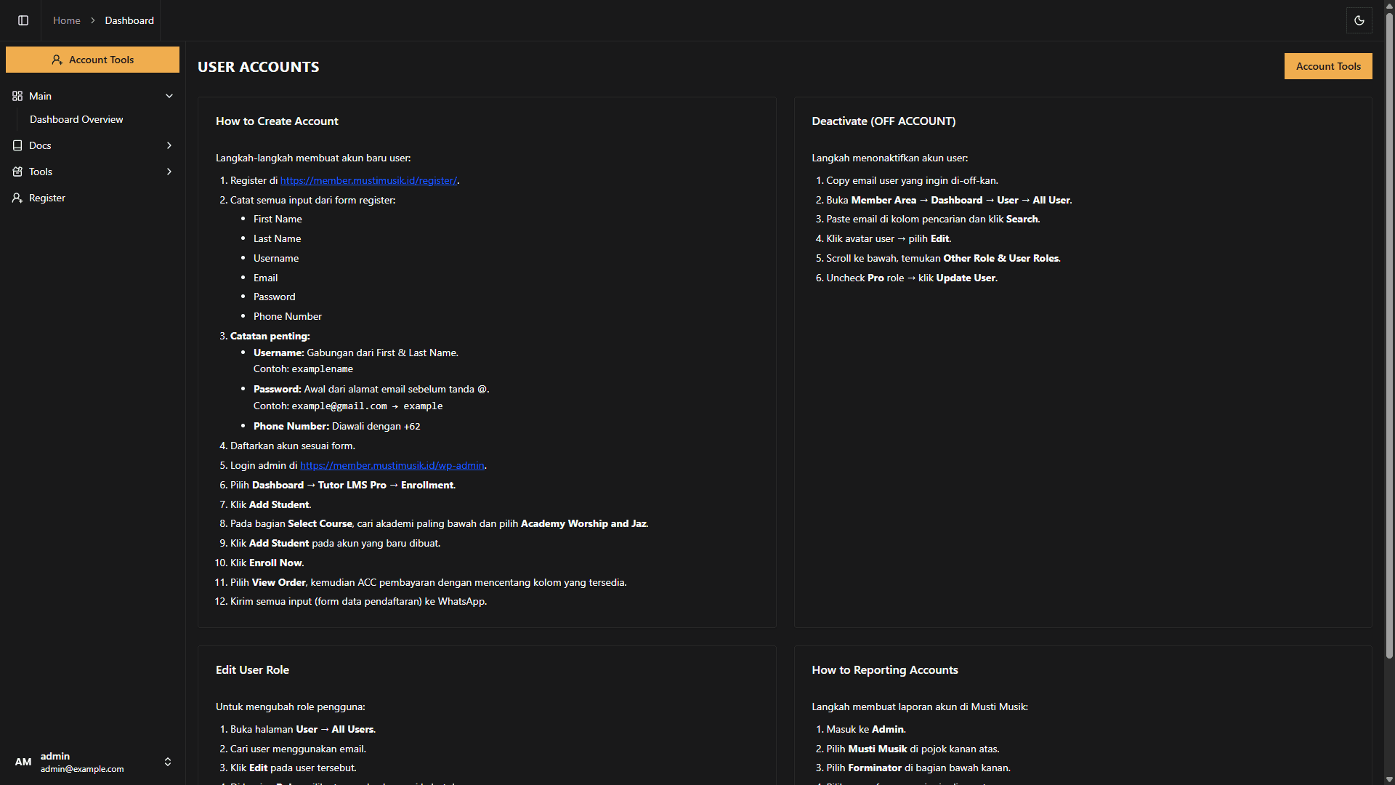
Task: Click the Main grid icon
Action: [17, 96]
